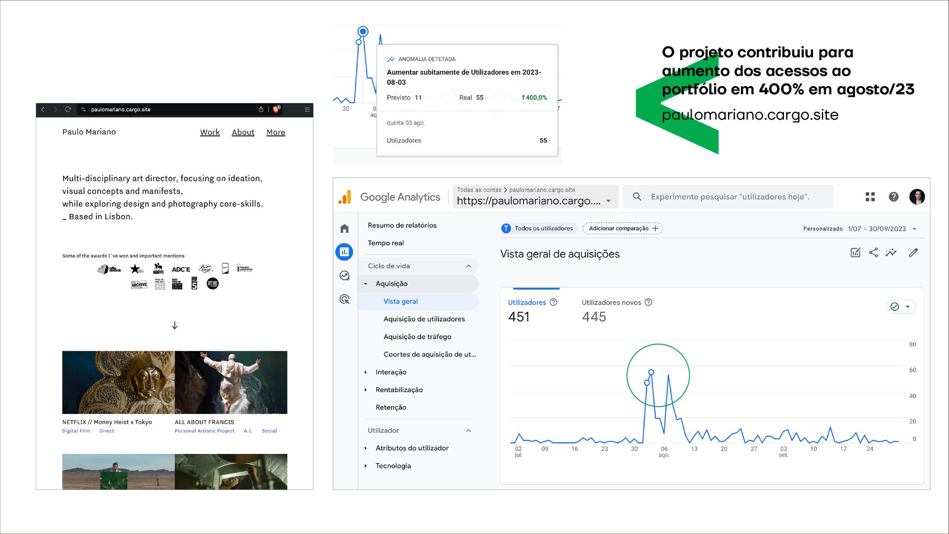The image size is (949, 534).
Task: Open the data quality checkmark dropdown
Action: [901, 307]
